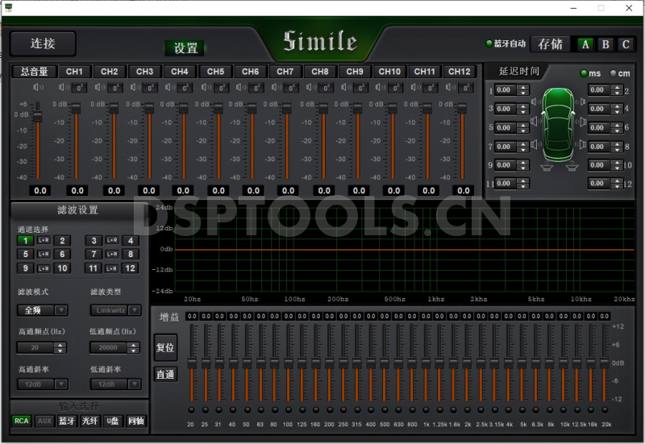Viewport: 645px width, 444px height.
Task: Link channels 1 and 2 with L+R
Action: [44, 240]
